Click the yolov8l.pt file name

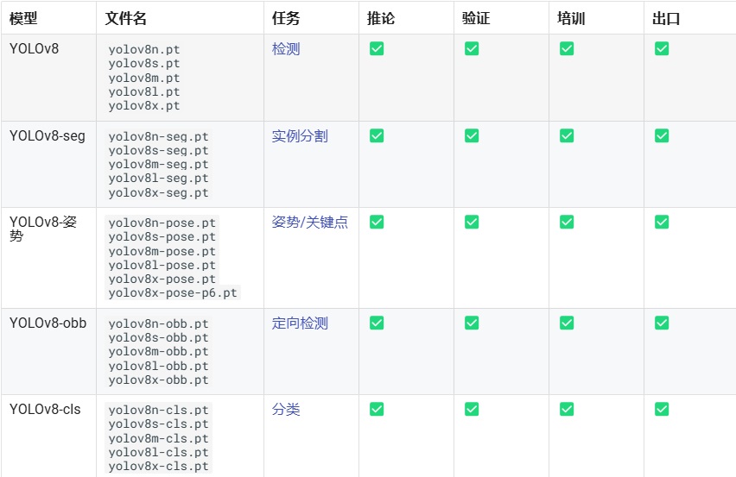[144, 91]
